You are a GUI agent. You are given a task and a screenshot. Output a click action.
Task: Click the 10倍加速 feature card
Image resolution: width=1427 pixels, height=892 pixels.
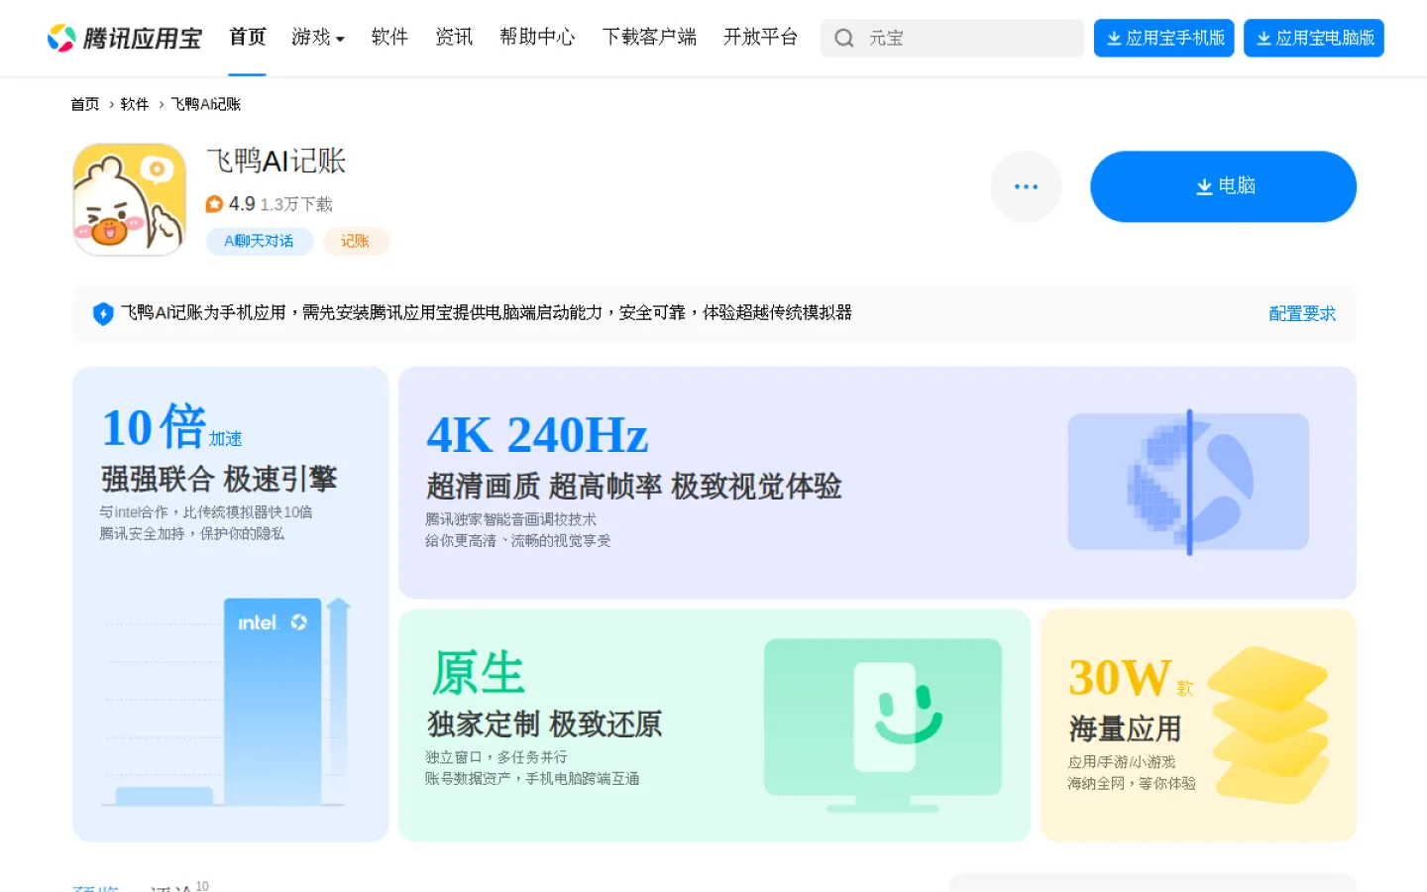click(x=231, y=605)
